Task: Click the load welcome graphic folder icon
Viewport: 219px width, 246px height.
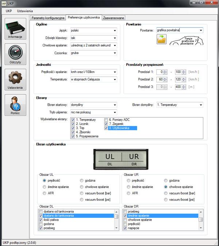Action: click(x=161, y=39)
